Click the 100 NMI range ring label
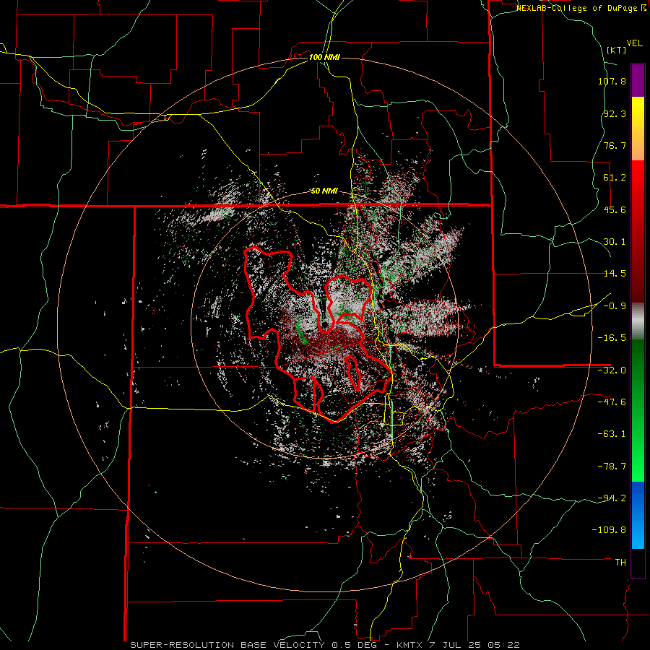 click(324, 57)
